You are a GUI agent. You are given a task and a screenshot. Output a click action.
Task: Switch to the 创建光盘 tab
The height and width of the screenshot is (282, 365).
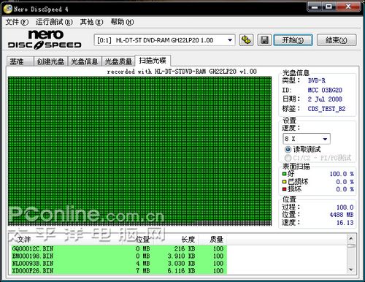[x=50, y=61]
